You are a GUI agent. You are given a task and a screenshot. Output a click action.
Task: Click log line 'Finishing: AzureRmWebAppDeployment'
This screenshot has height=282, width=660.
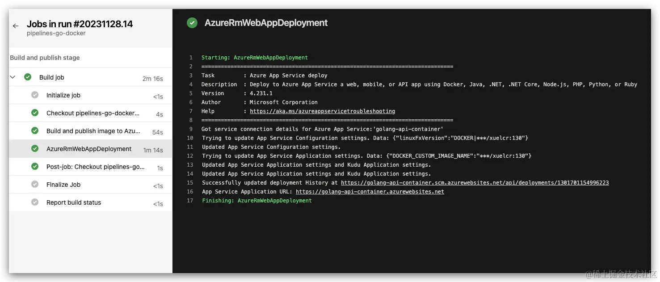pos(257,201)
